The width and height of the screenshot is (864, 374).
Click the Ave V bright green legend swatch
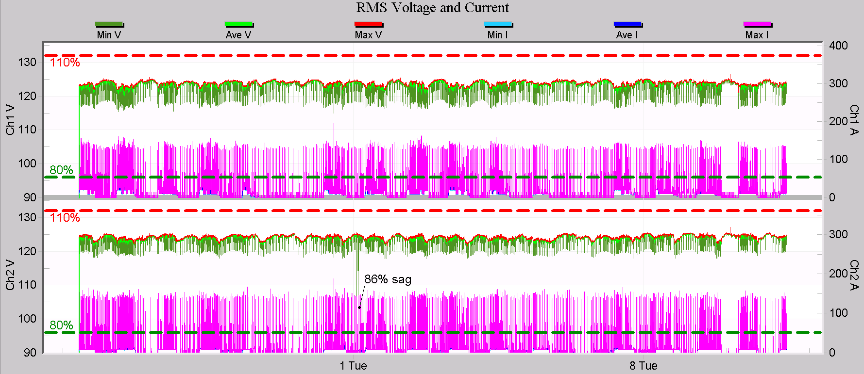pos(238,24)
